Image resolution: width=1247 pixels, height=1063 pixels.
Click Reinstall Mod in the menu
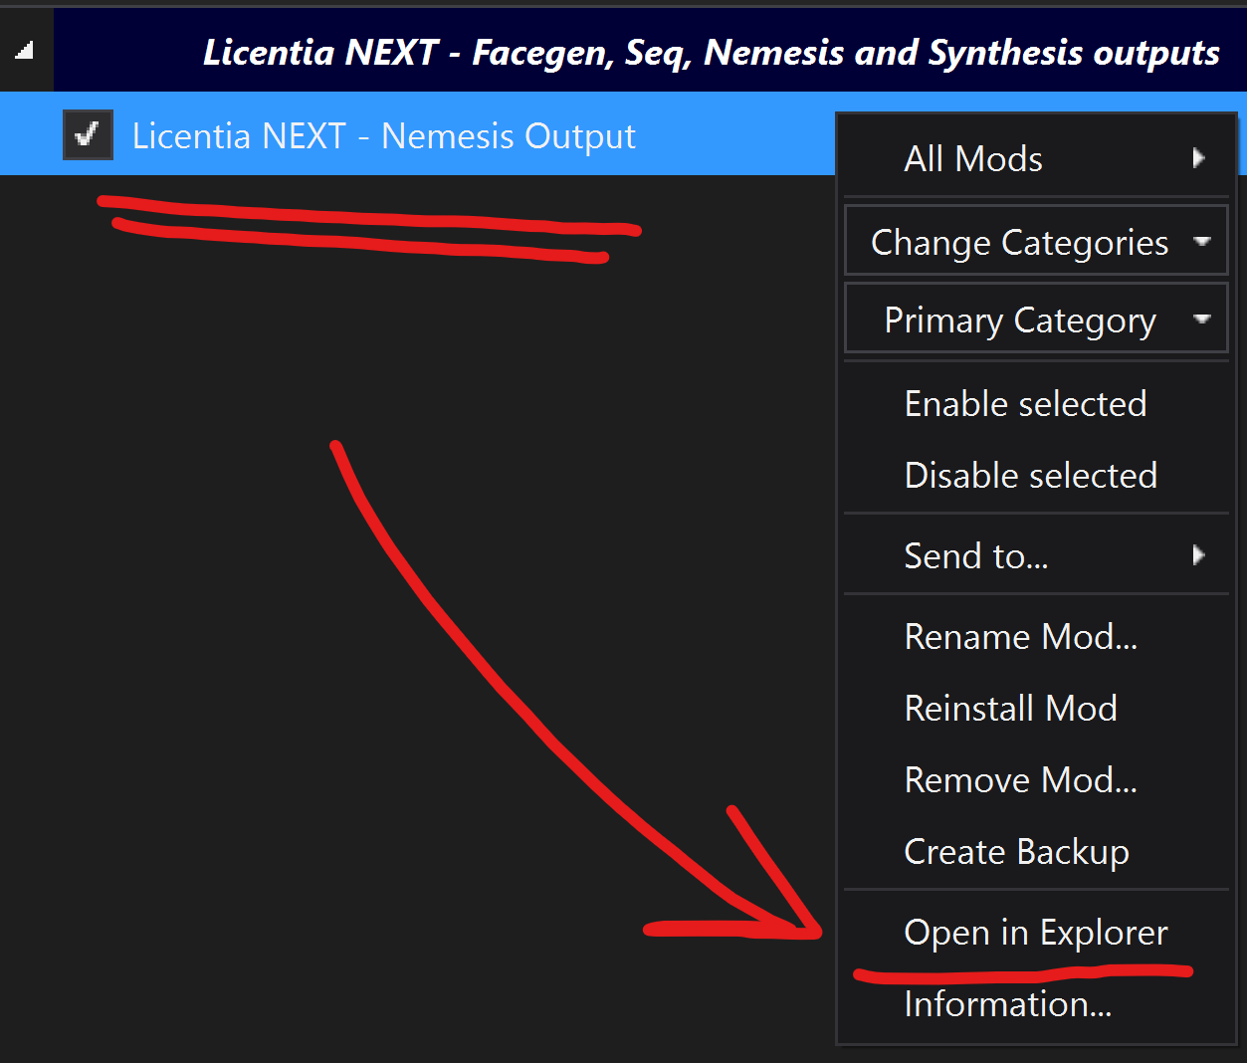point(1010,709)
